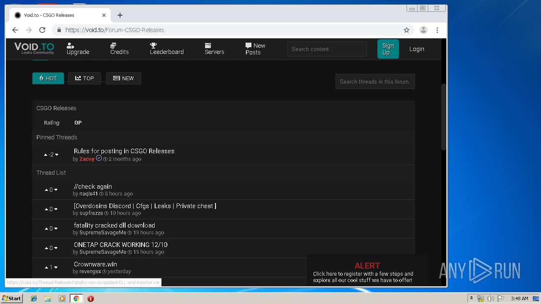
Task: Open the Chrome profile avatar menu
Action: pyautogui.click(x=423, y=30)
